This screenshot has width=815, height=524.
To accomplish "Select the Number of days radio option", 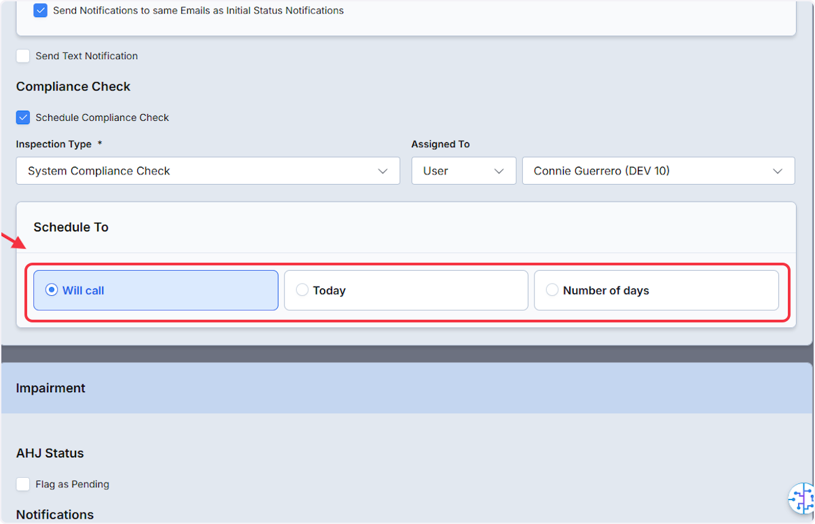I will pyautogui.click(x=656, y=291).
